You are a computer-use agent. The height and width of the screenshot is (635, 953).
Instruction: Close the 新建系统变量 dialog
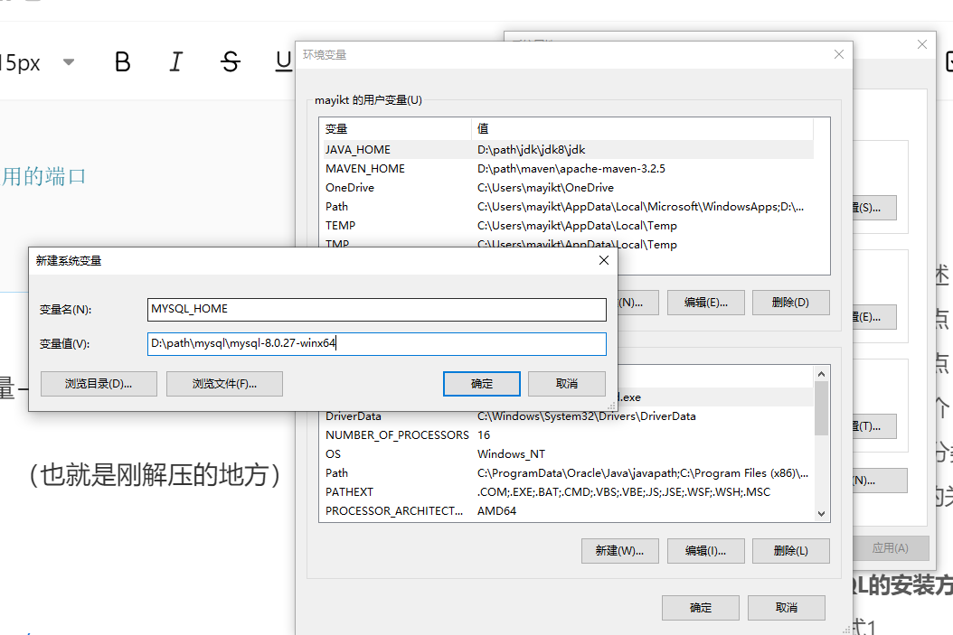603,260
